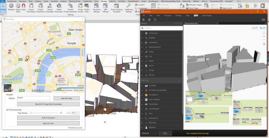Click the Export as .osm button

[48, 123]
